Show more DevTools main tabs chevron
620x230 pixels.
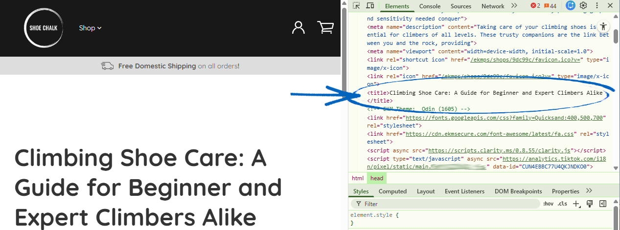click(514, 6)
